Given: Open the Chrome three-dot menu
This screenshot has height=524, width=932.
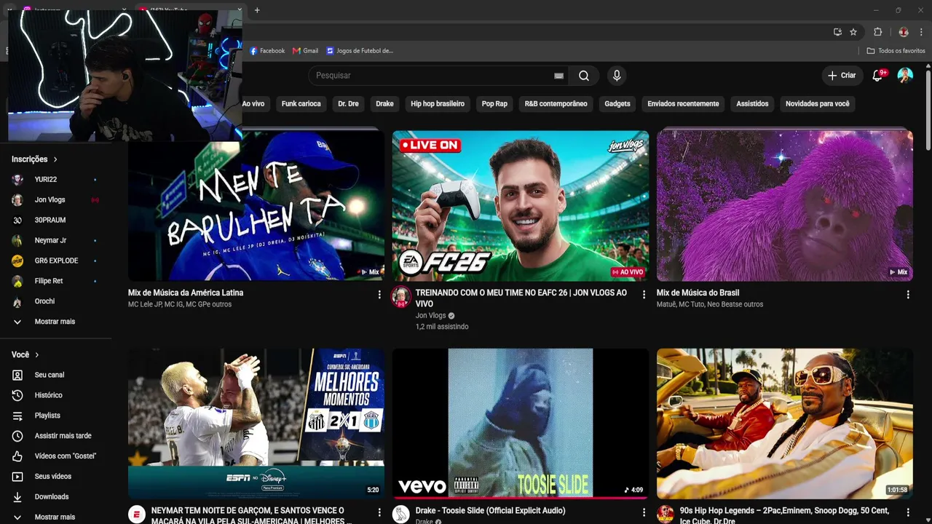Looking at the screenshot, I should 922,32.
